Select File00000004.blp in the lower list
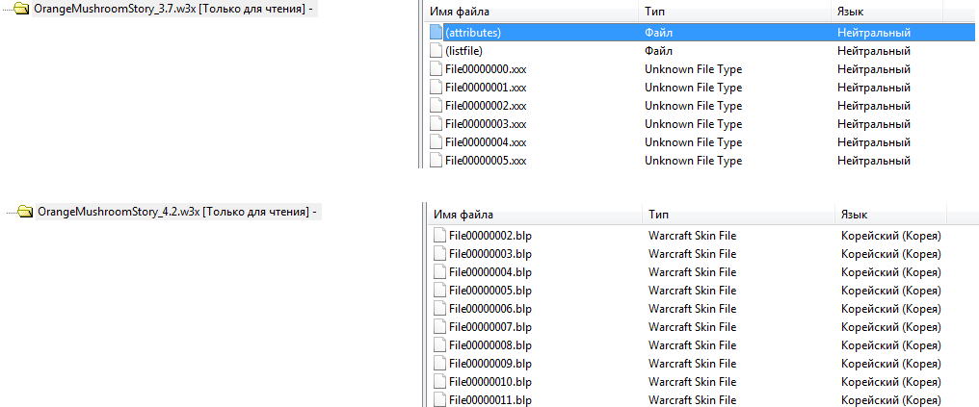This screenshot has width=979, height=407. (x=490, y=271)
